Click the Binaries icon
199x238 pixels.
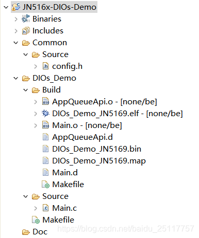coord(26,19)
